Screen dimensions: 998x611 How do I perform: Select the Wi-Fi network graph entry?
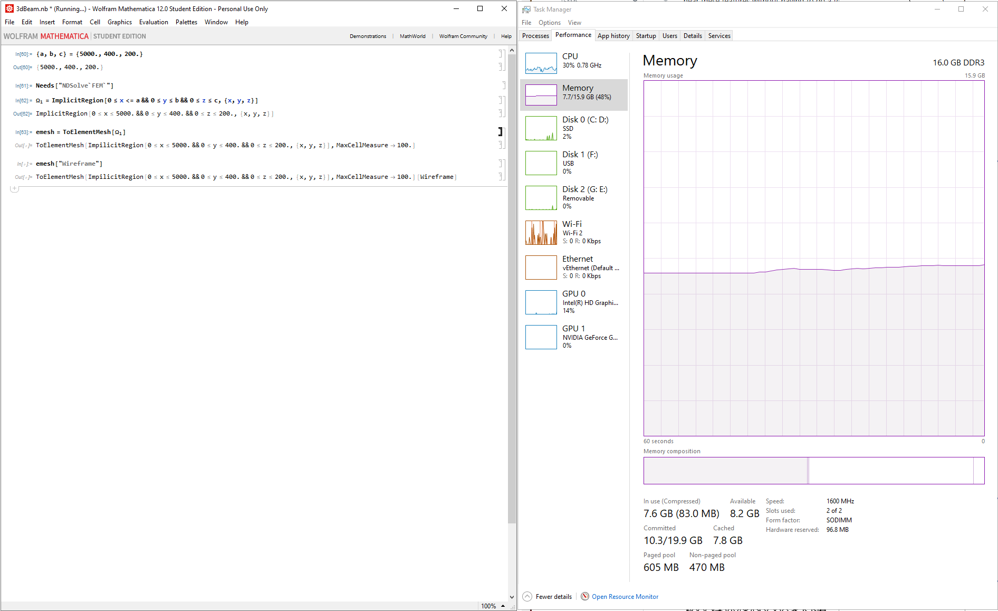click(x=574, y=232)
